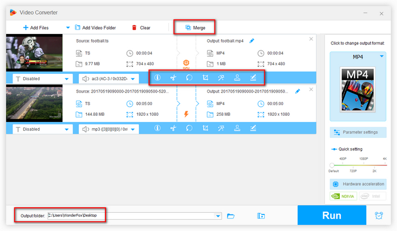The width and height of the screenshot is (397, 231).
Task: Rotate the football.ts video
Action: (189, 78)
